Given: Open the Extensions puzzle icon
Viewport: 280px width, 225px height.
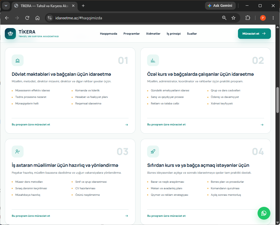Looking at the screenshot, I should pyautogui.click(x=248, y=18).
